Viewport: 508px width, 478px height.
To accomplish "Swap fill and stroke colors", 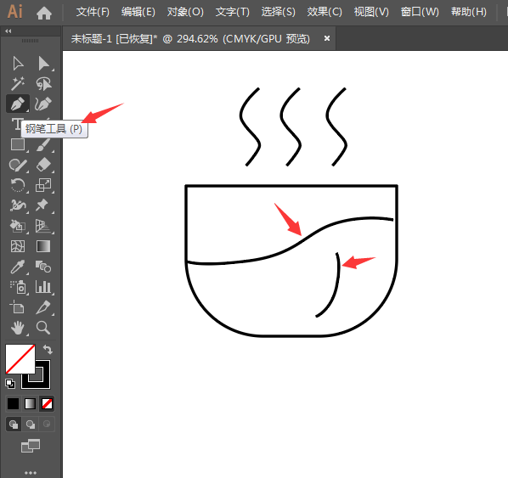I will point(48,350).
